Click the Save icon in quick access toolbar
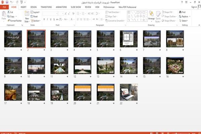This screenshot has height=134, width=201. click(x=7, y=2)
